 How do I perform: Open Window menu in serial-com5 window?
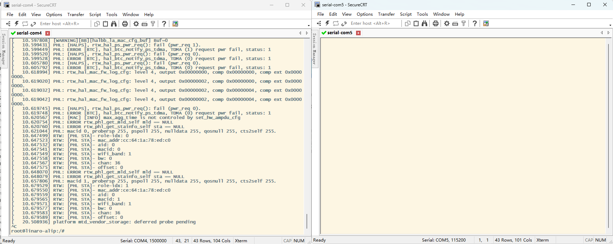(x=441, y=14)
